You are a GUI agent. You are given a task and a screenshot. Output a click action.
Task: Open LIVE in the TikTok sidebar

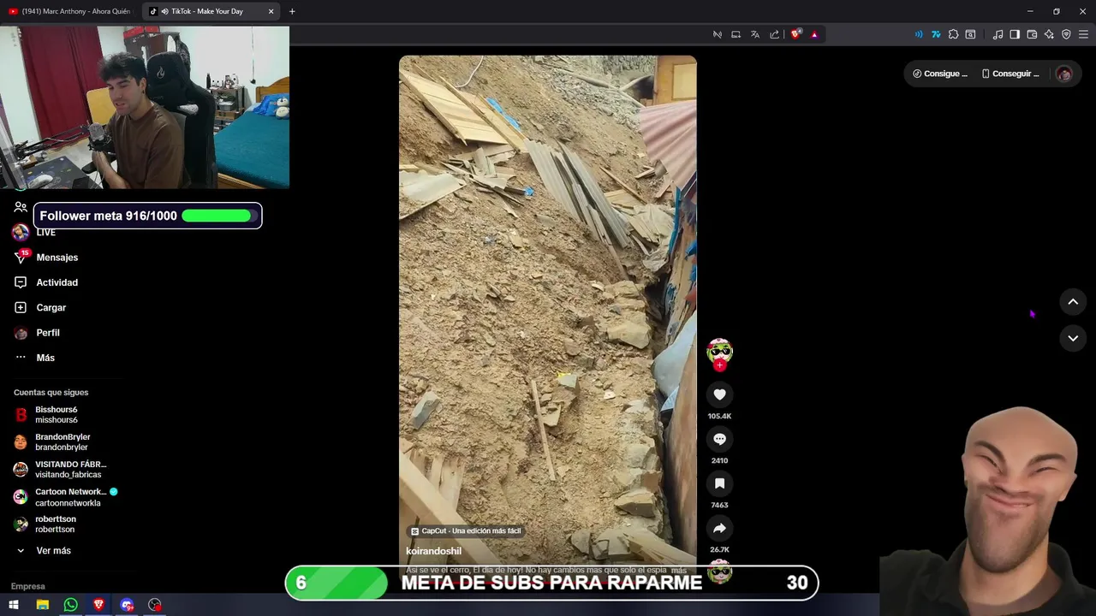point(46,233)
